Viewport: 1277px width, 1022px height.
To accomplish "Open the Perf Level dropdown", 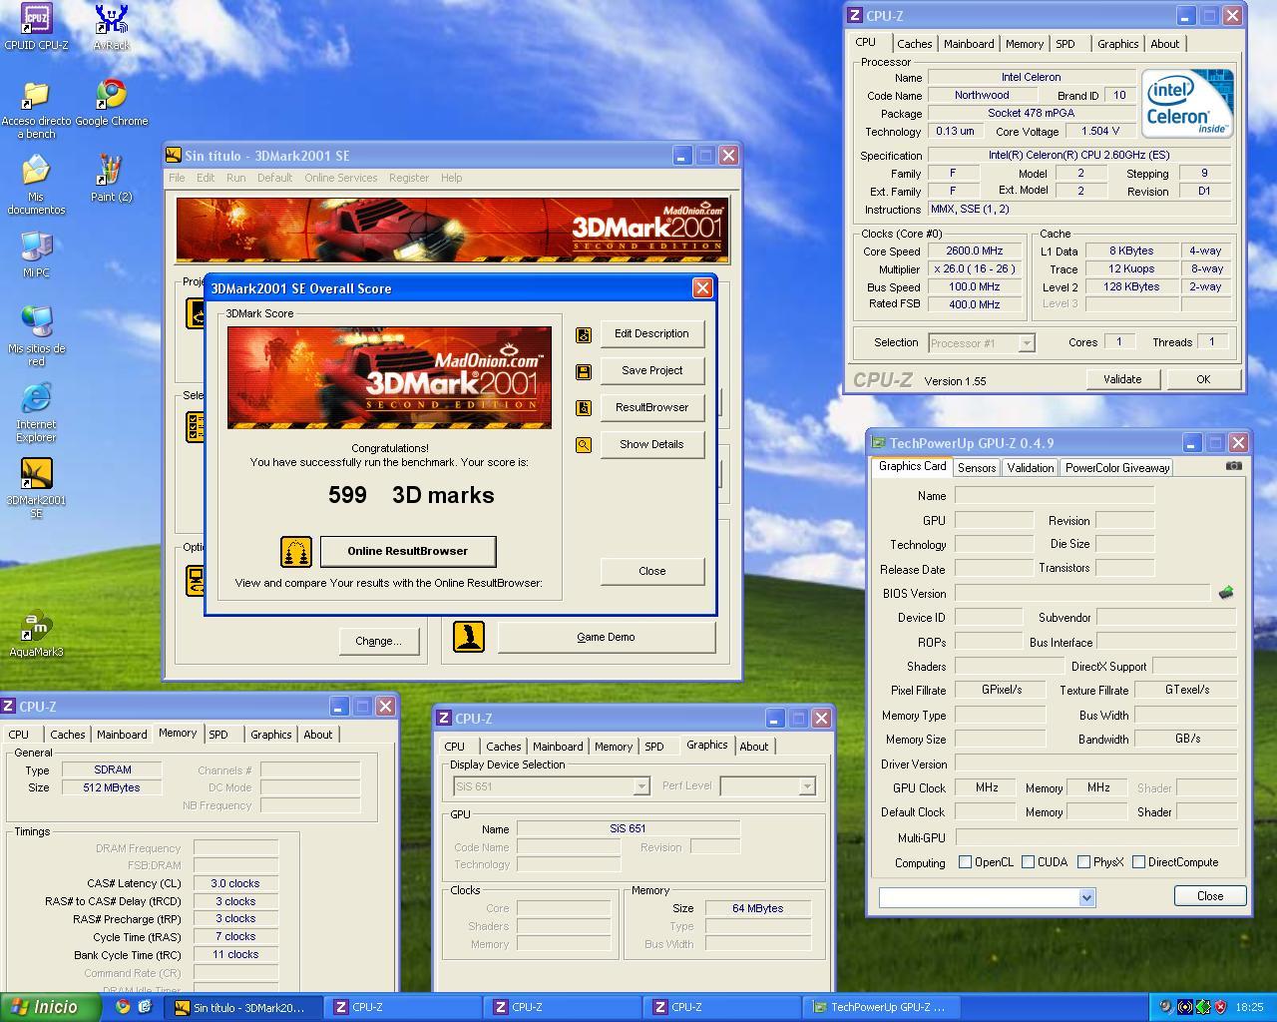I will tap(766, 786).
